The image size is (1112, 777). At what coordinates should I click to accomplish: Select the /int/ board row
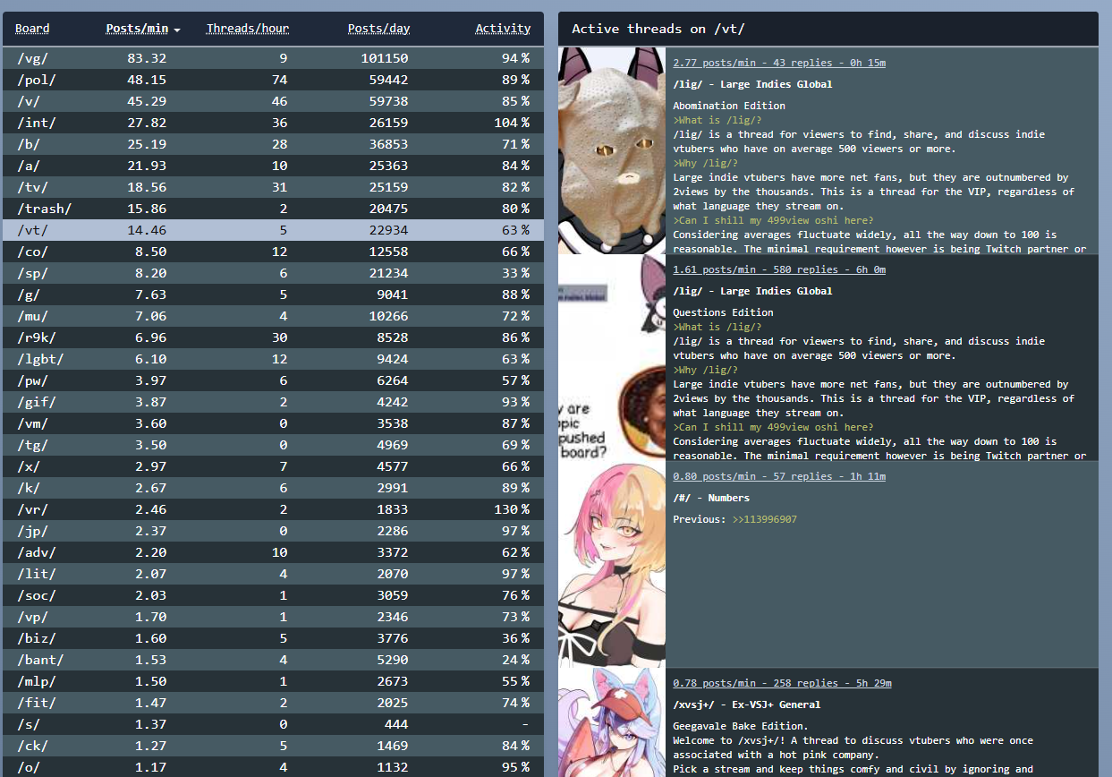click(x=273, y=123)
